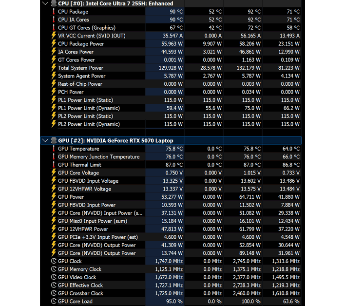
Task: Click lightning icon for GT Cores Power
Action: 54,59
